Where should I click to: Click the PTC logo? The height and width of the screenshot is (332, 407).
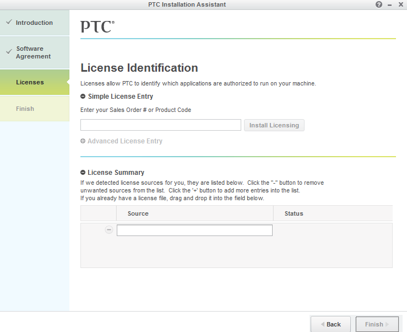click(x=97, y=26)
